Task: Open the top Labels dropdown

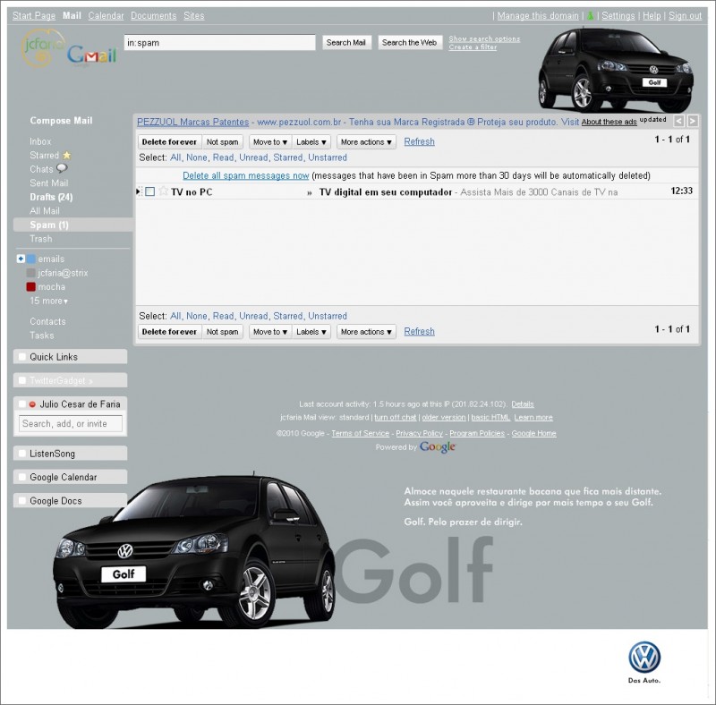Action: (311, 142)
